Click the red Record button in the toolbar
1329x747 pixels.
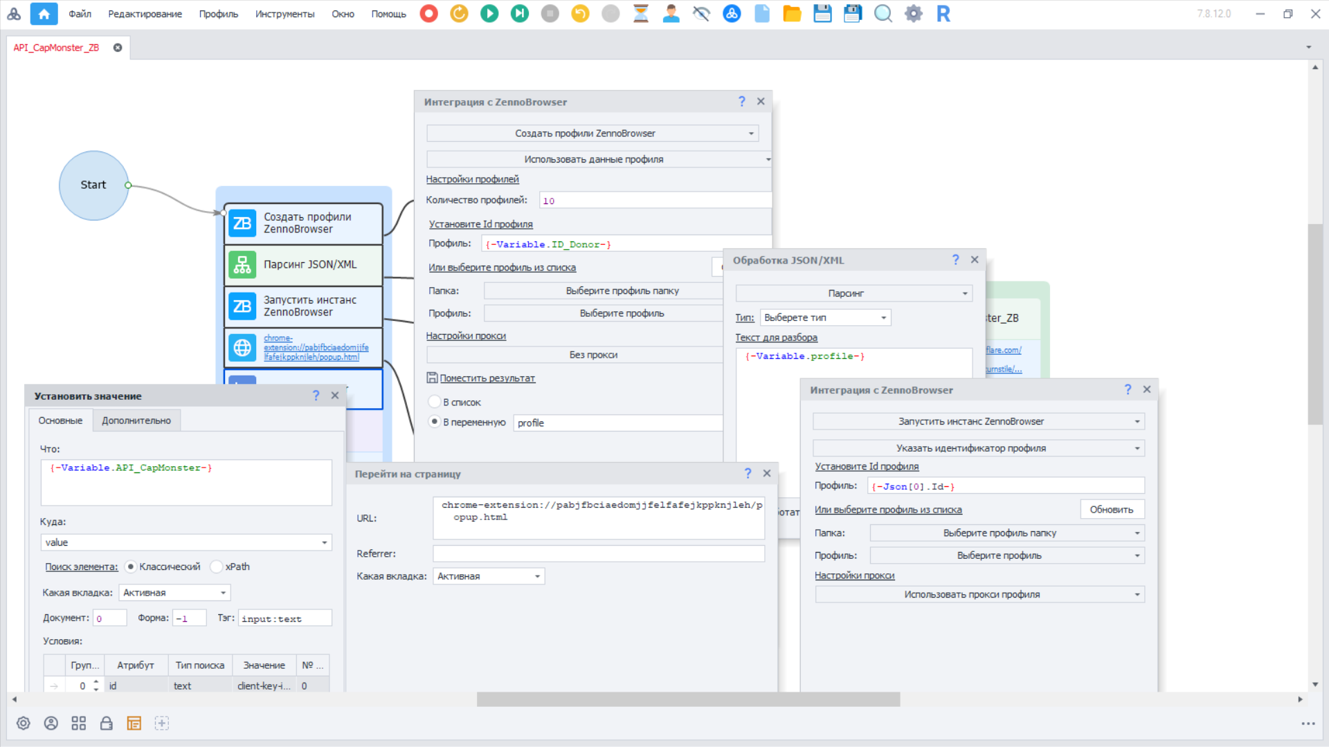point(428,14)
